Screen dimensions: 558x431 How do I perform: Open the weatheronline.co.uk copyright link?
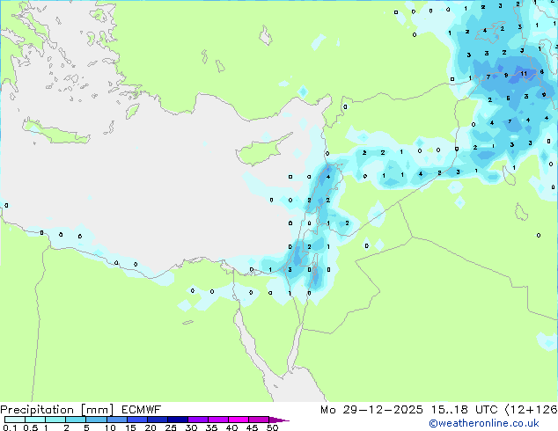pos(484,423)
